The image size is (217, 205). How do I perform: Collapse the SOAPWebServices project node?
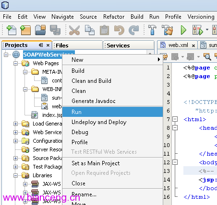pos(6,55)
